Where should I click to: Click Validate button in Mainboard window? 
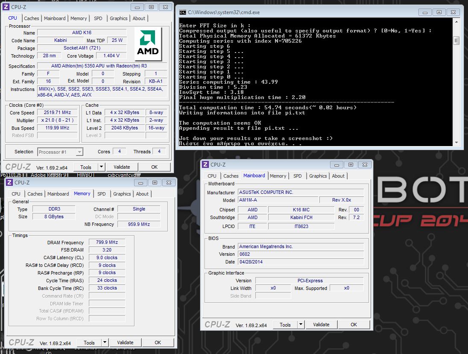point(321,325)
